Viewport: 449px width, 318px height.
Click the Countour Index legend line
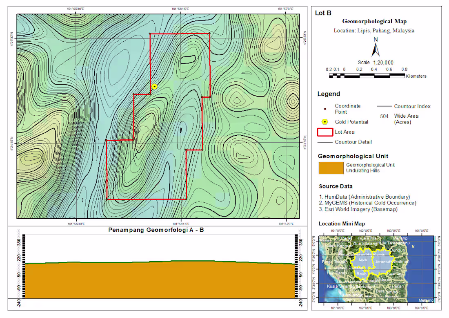(x=384, y=106)
